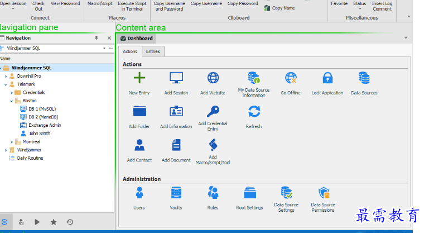The width and height of the screenshot is (424, 233).
Task: Expand the Credentials folder
Action: tap(12, 93)
